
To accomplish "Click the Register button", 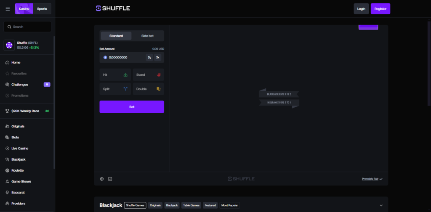I will (x=380, y=9).
